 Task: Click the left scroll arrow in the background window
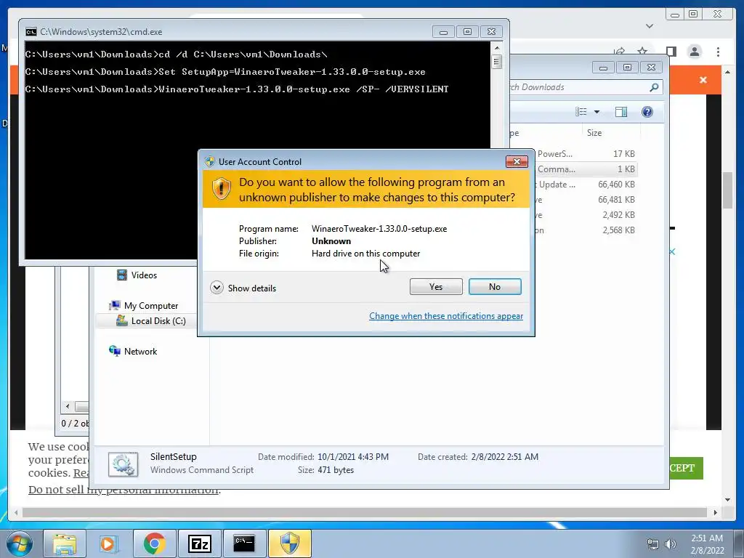pos(68,407)
